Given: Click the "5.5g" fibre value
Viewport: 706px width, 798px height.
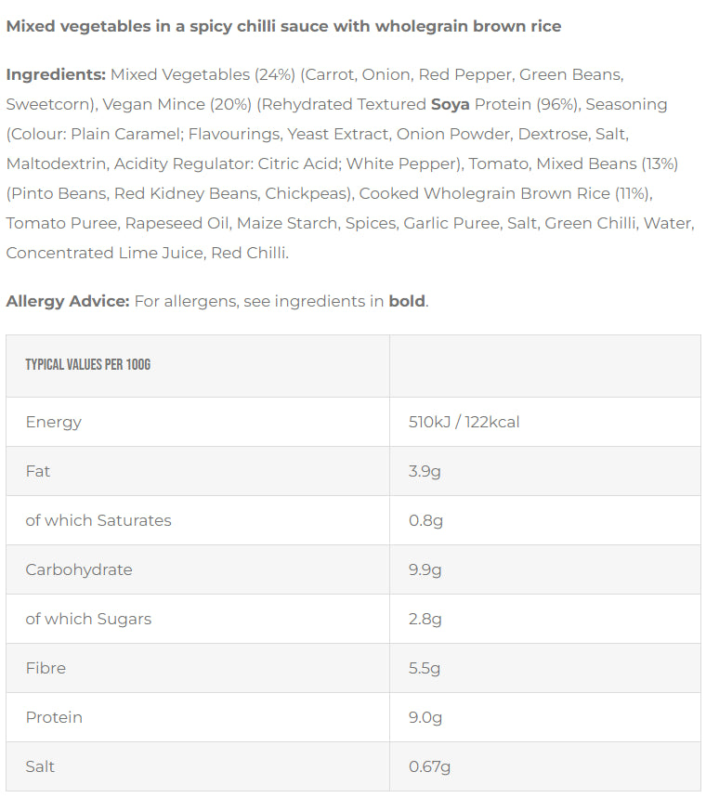Looking at the screenshot, I should (425, 668).
